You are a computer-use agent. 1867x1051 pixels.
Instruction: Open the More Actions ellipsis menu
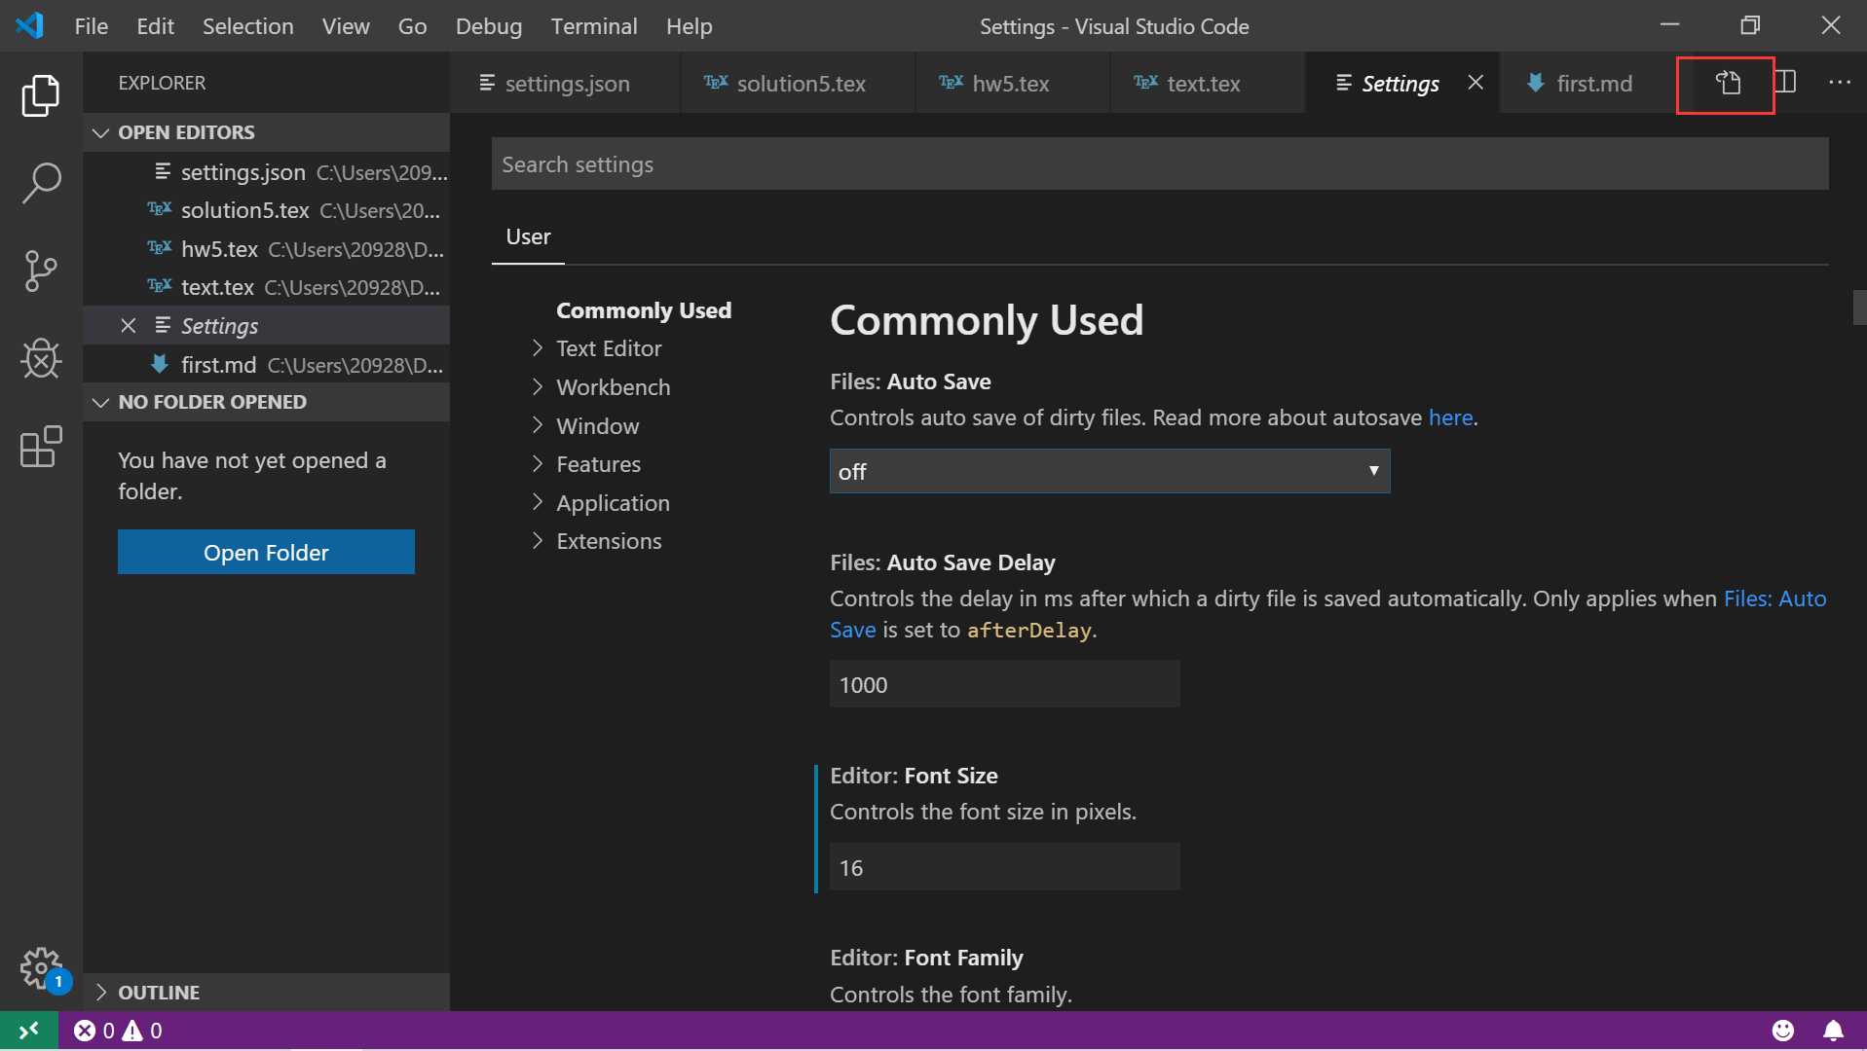(x=1839, y=82)
